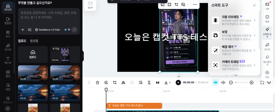
Task: Click the quote marks icon in timeline toolbar
Action: [158, 82]
